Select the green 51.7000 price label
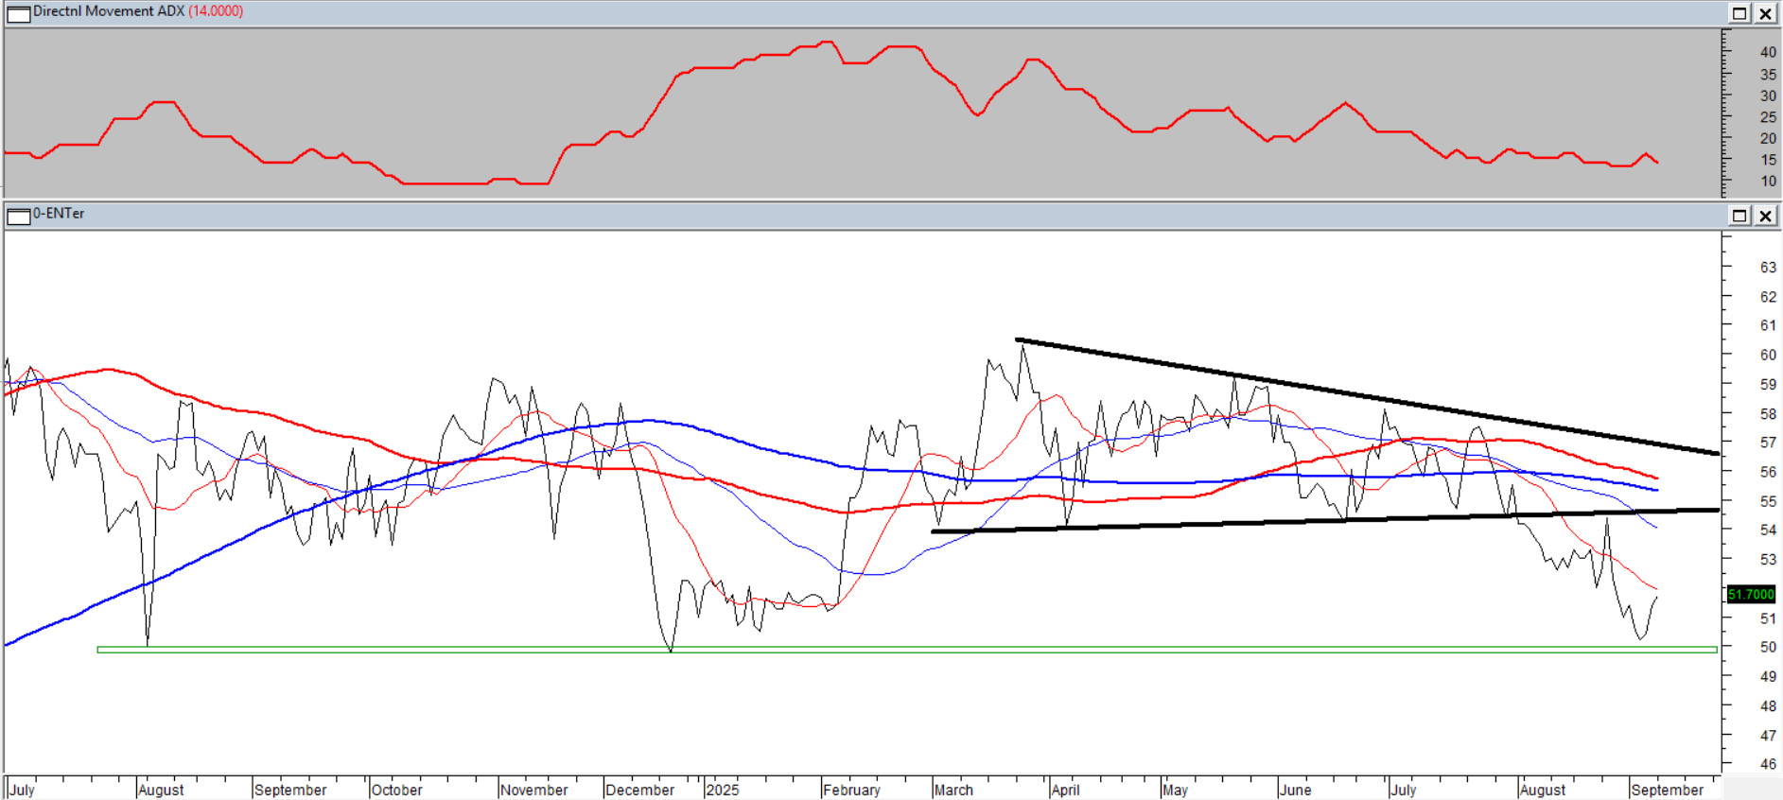Image resolution: width=1783 pixels, height=800 pixels. click(1751, 594)
